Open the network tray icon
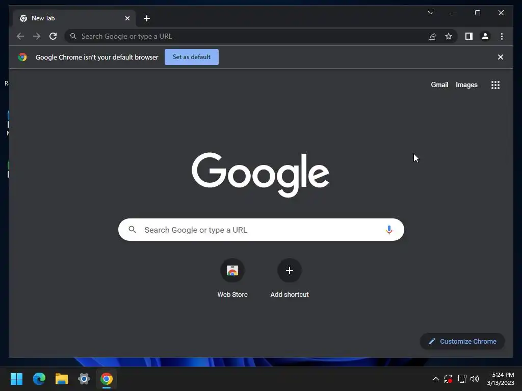The width and height of the screenshot is (522, 391). (462, 379)
